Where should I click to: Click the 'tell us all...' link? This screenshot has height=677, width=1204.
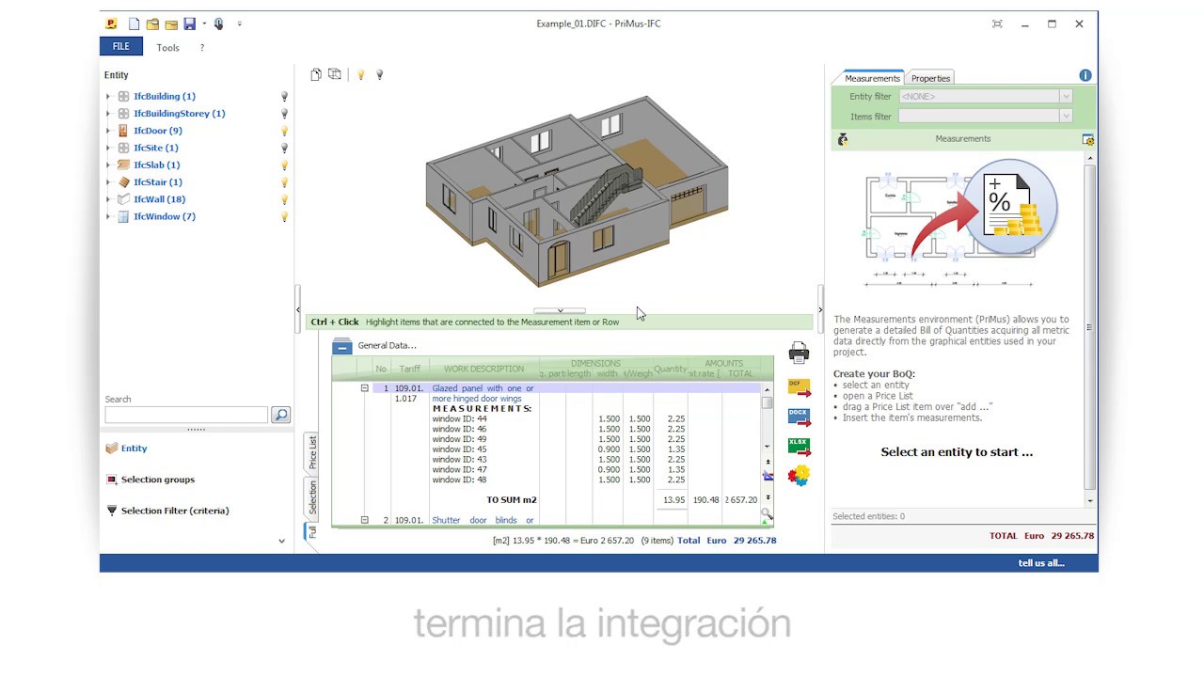click(x=1041, y=563)
